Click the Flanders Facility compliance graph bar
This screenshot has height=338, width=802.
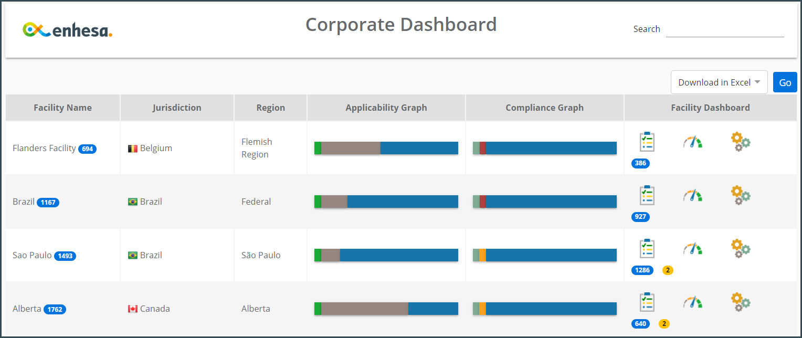[544, 148]
